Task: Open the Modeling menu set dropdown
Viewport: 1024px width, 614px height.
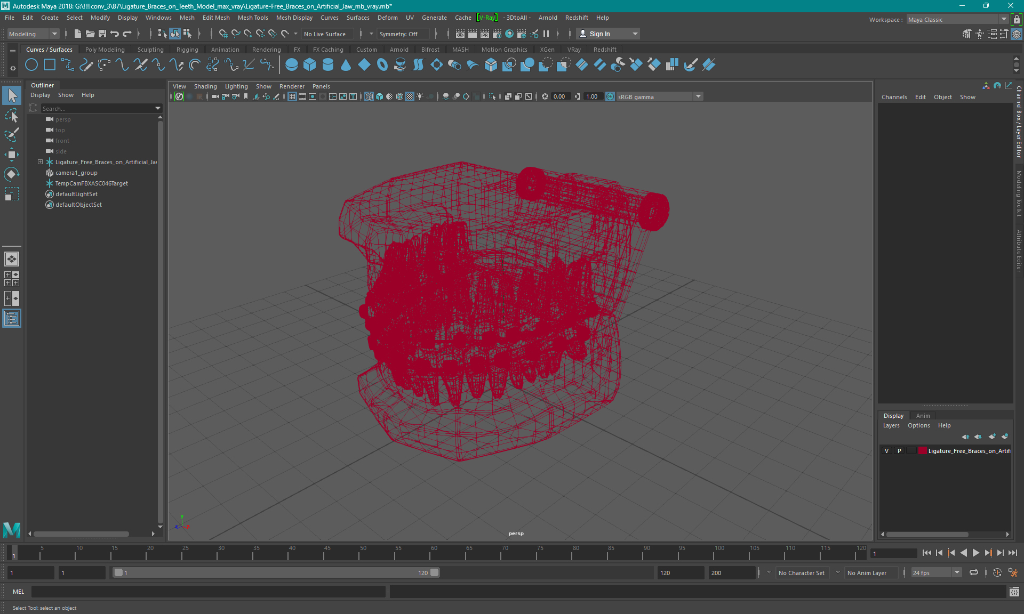Action: coord(33,34)
